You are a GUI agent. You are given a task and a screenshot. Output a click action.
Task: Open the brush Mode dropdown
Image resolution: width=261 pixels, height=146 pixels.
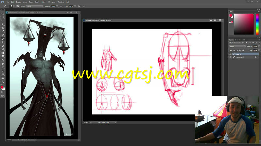click(x=35, y=6)
